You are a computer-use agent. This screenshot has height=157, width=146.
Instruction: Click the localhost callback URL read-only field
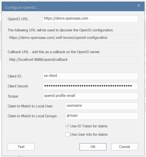(73, 60)
